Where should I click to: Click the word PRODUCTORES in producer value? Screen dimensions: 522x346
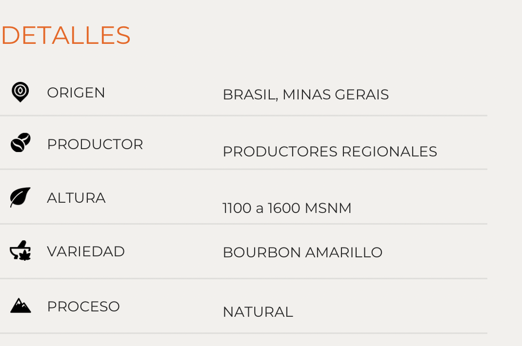[x=280, y=152]
